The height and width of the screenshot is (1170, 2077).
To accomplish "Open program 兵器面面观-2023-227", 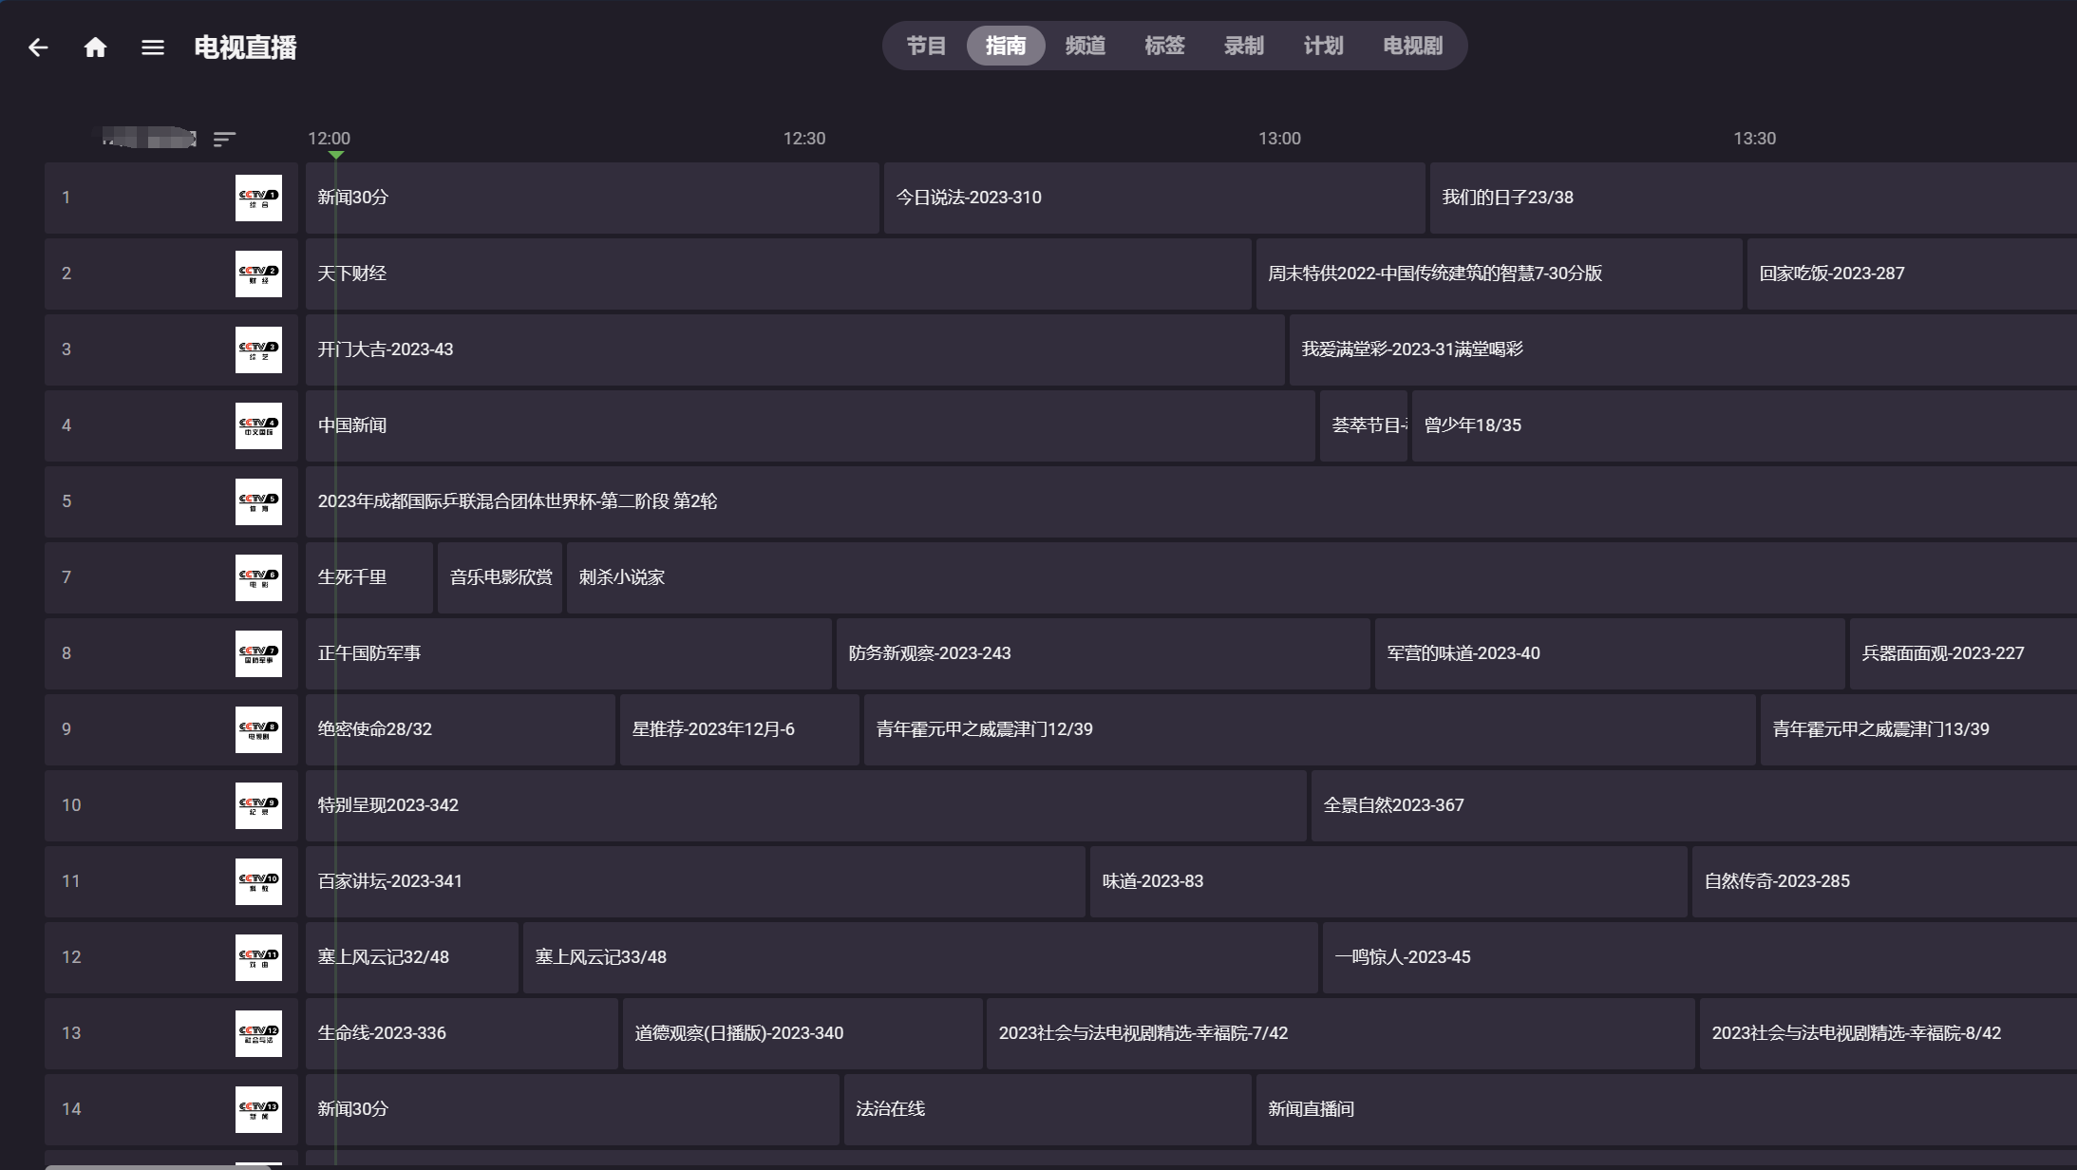I will pyautogui.click(x=1963, y=653).
